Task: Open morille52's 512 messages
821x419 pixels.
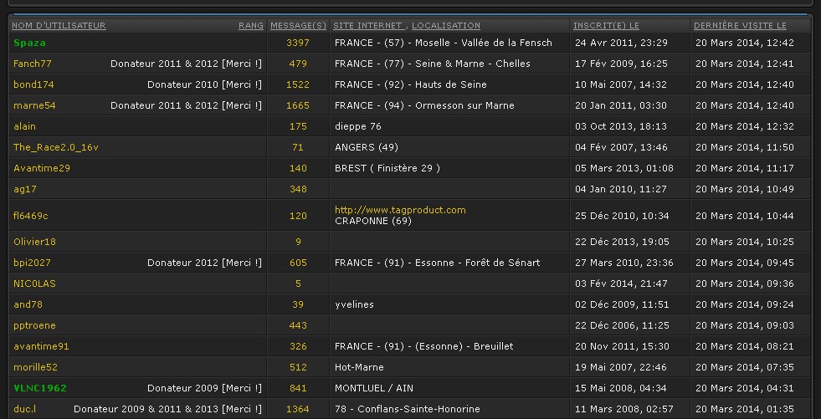Action: click(x=298, y=367)
